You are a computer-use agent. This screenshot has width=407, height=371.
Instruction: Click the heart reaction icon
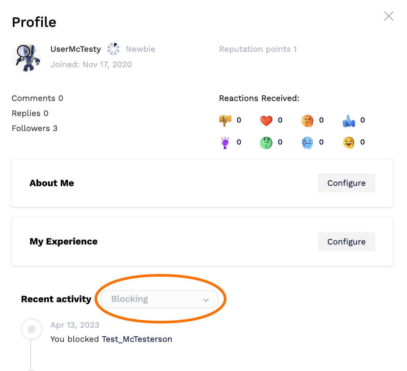pos(266,120)
